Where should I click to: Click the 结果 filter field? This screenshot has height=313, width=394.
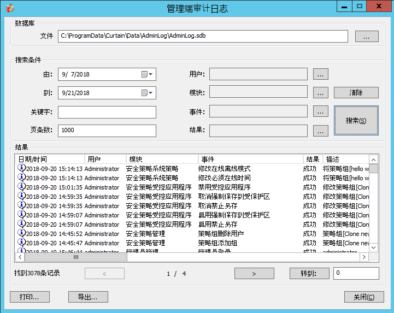(x=258, y=131)
